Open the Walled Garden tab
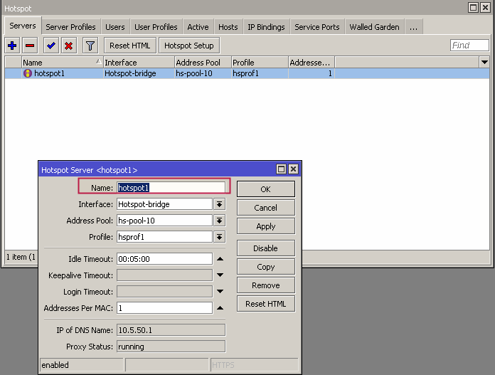 [373, 27]
